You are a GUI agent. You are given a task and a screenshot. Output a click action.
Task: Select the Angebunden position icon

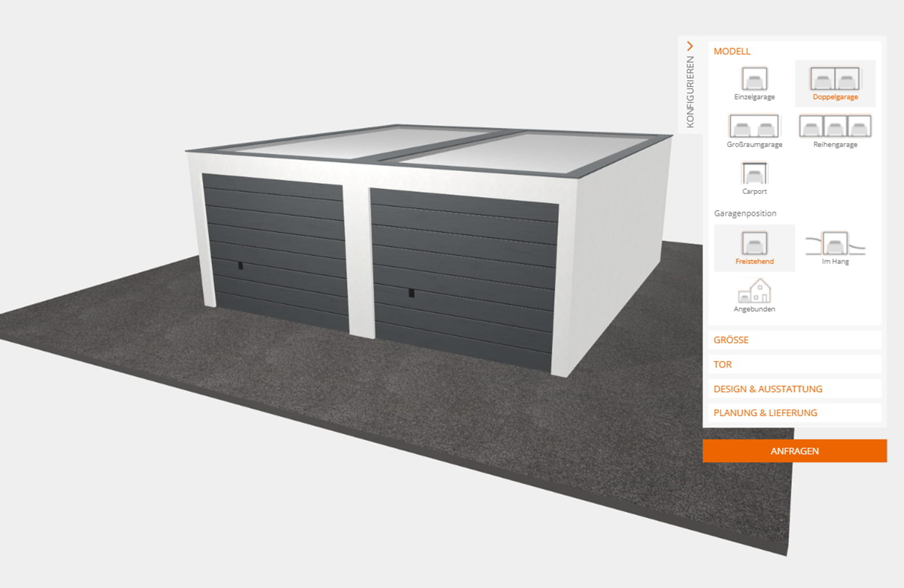[754, 292]
